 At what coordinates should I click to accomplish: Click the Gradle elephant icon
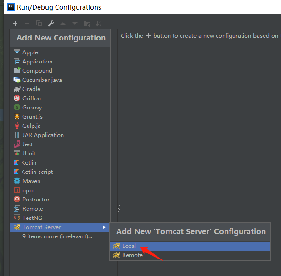pos(17,89)
